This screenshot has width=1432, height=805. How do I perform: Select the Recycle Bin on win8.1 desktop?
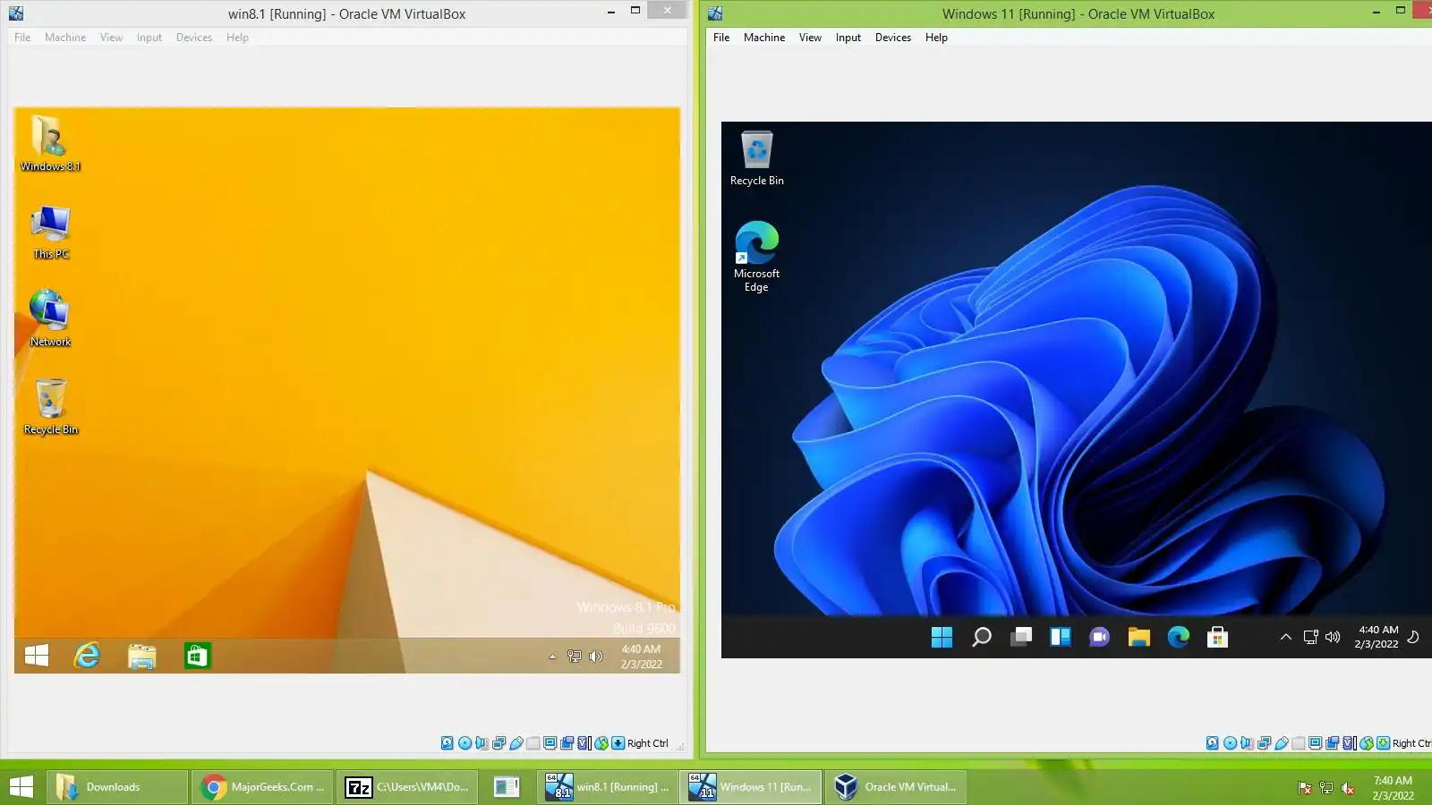pos(50,407)
